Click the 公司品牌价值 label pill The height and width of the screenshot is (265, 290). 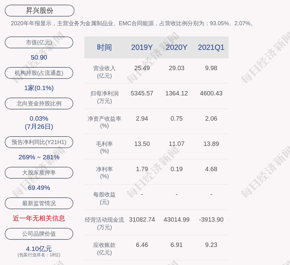pos(39,234)
